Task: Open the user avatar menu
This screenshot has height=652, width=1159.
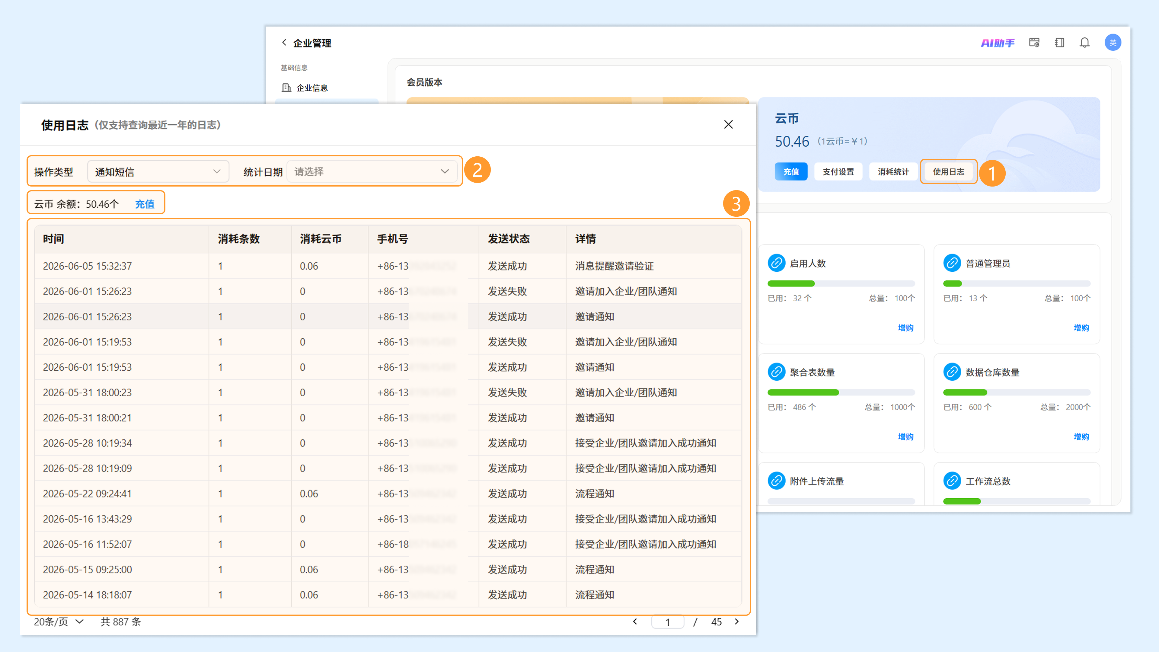Action: pyautogui.click(x=1113, y=43)
